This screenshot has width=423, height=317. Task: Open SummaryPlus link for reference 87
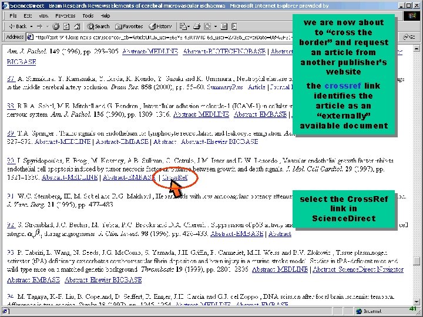(x=224, y=87)
